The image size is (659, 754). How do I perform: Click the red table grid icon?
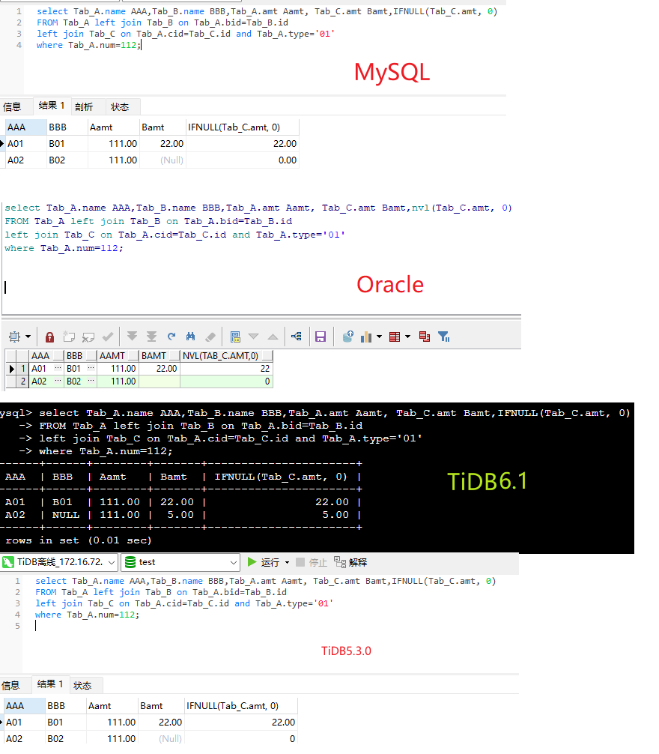(395, 337)
